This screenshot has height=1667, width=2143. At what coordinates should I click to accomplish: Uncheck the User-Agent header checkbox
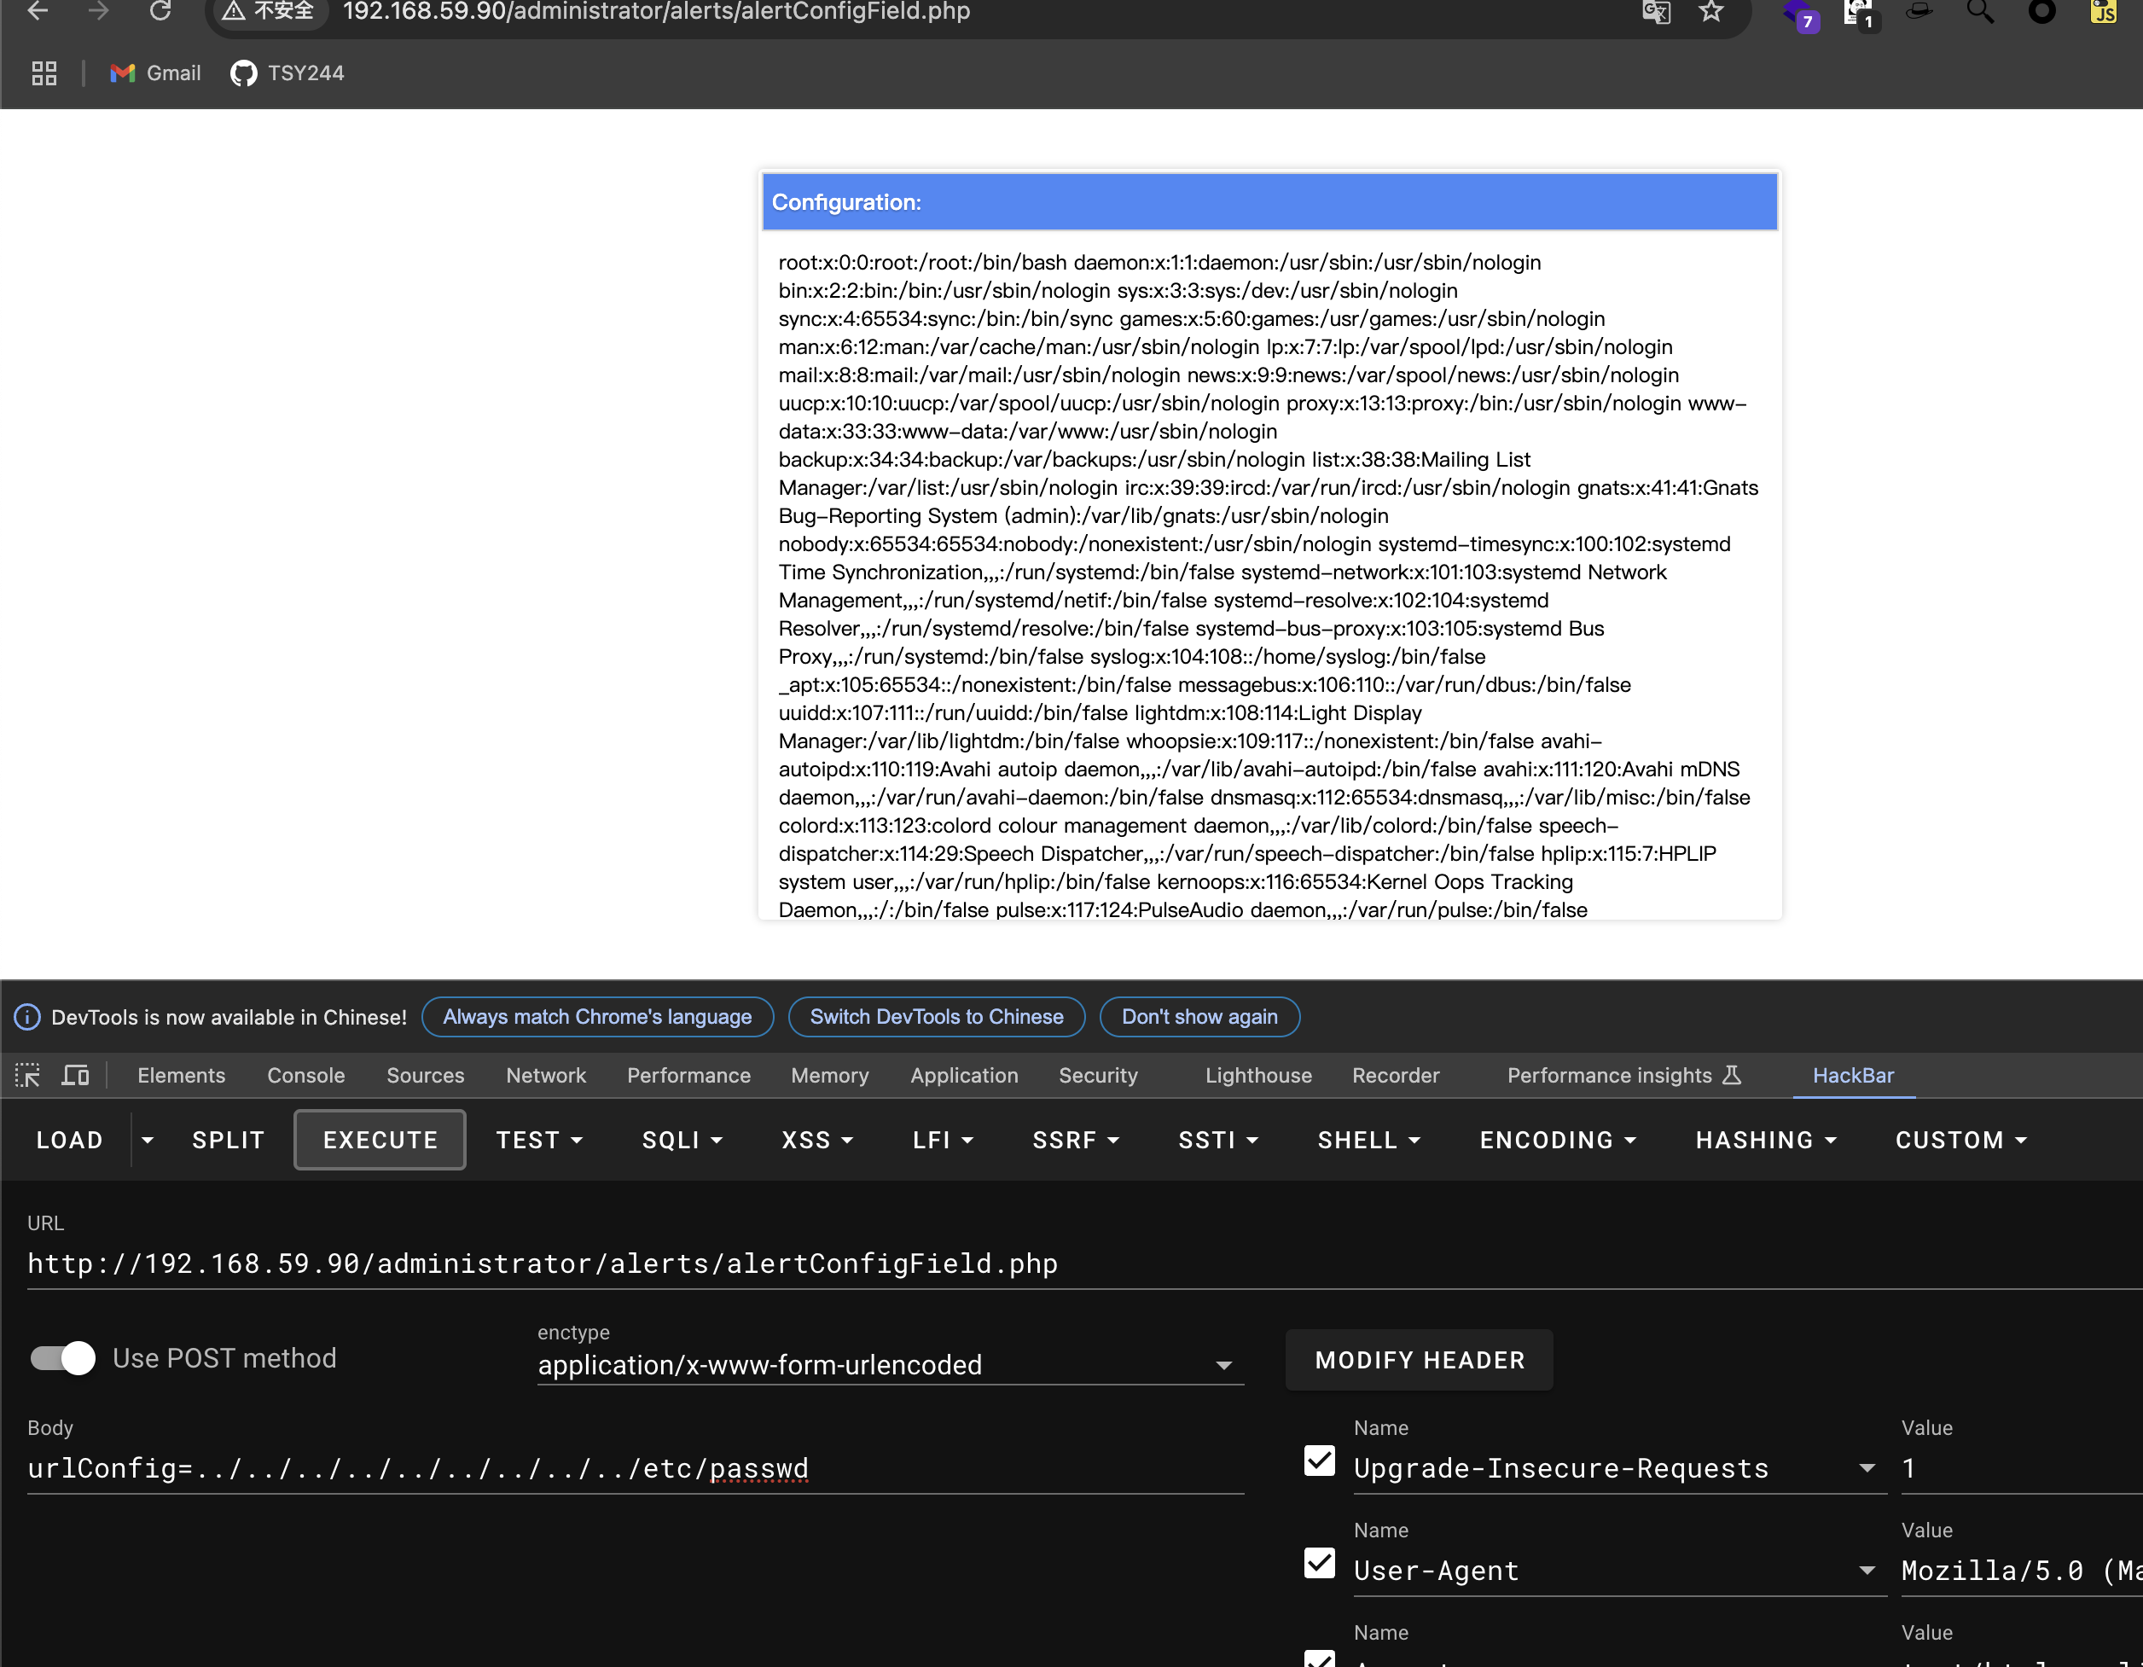(1319, 1563)
